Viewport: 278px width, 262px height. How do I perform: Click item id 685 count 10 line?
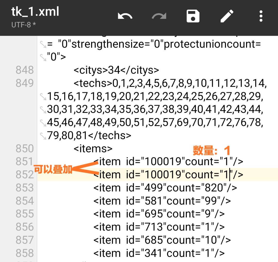(162, 240)
